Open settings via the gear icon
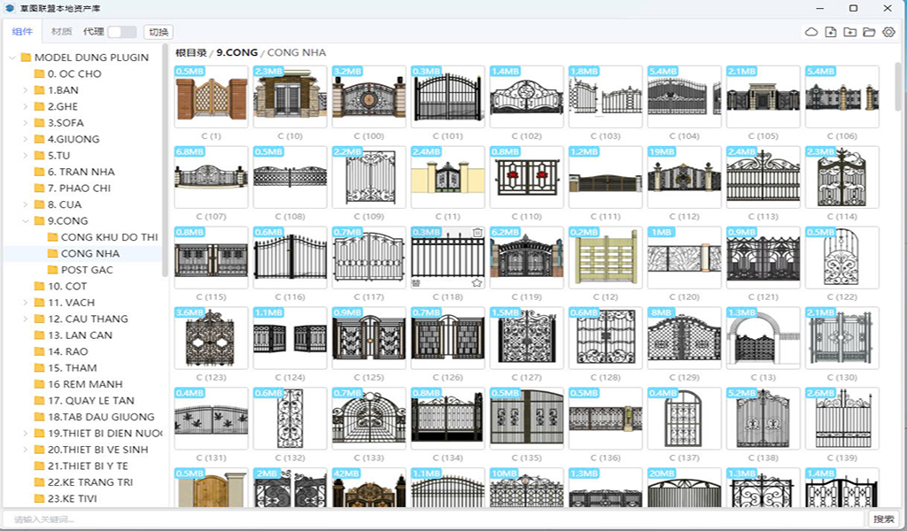The width and height of the screenshot is (907, 531). 888,32
